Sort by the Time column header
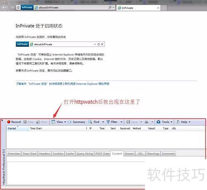The height and width of the screenshot is (190, 207). (102, 129)
